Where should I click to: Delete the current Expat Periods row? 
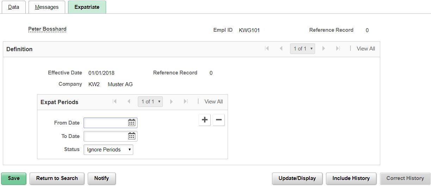pyautogui.click(x=218, y=120)
